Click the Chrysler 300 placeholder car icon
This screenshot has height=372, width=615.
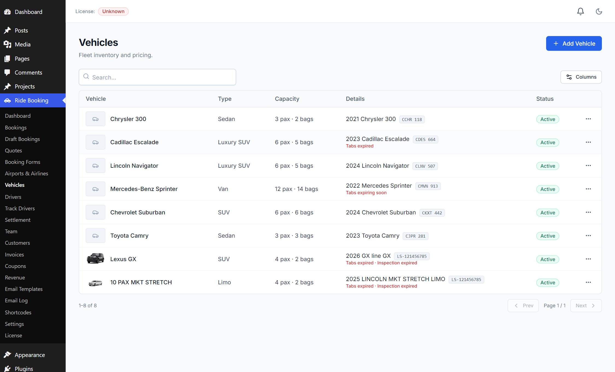coord(95,119)
